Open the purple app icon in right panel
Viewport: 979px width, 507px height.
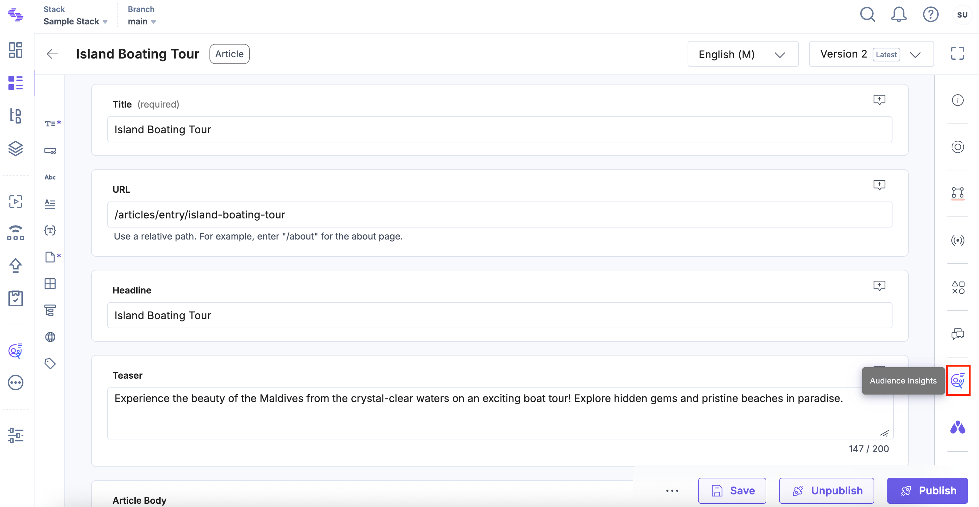click(x=957, y=428)
